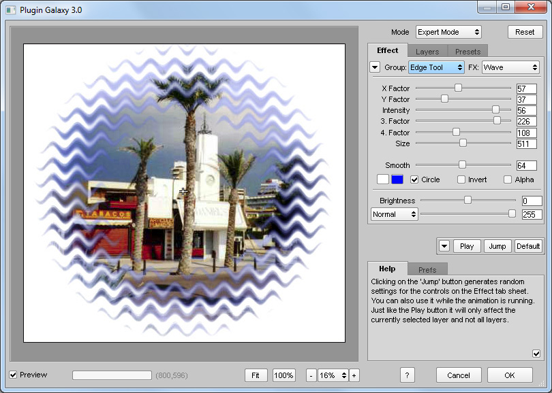Click the X Factor value field
The height and width of the screenshot is (393, 552).
click(526, 88)
